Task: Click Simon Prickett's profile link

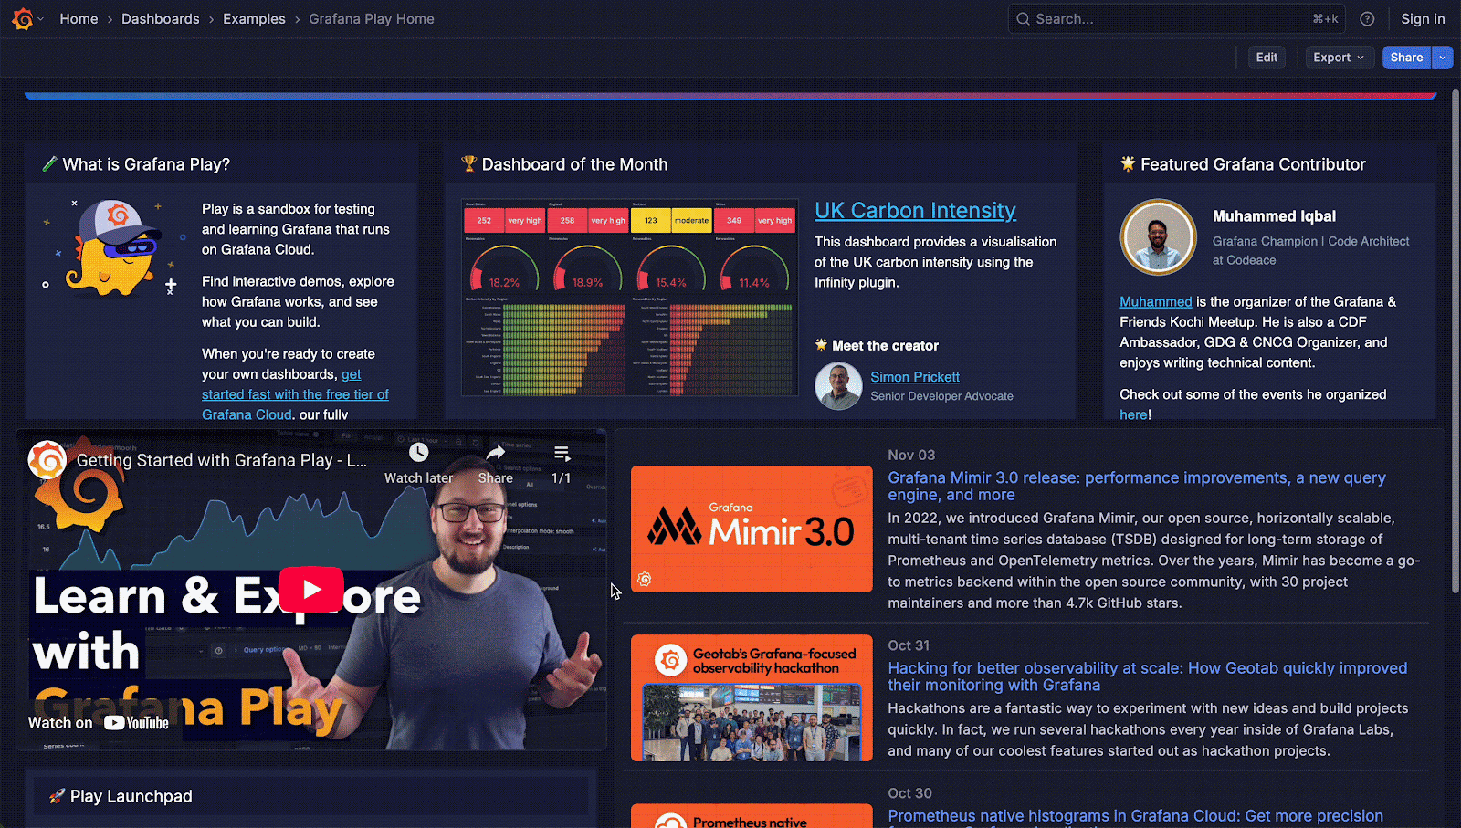Action: point(915,376)
